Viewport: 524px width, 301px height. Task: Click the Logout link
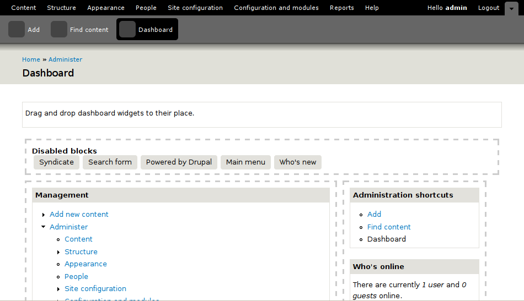click(x=489, y=8)
